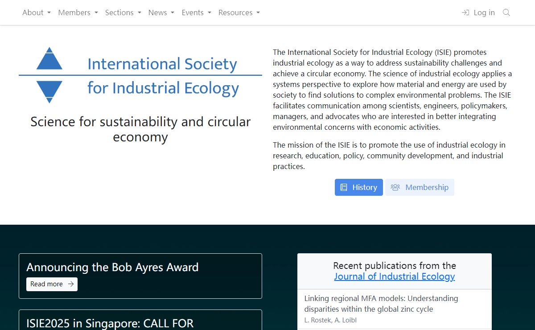535x330 pixels.
Task: Click the International Society for Industrial Ecology title
Action: coord(163,76)
